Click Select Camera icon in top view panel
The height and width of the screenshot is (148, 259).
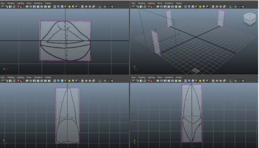3,7
